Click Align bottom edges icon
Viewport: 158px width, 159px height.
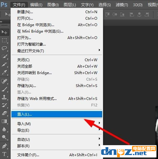tap(122, 14)
